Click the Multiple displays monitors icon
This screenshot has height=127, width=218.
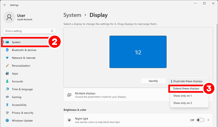coord(69,95)
